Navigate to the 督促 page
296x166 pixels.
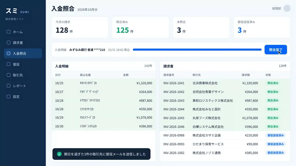click(x=23, y=64)
